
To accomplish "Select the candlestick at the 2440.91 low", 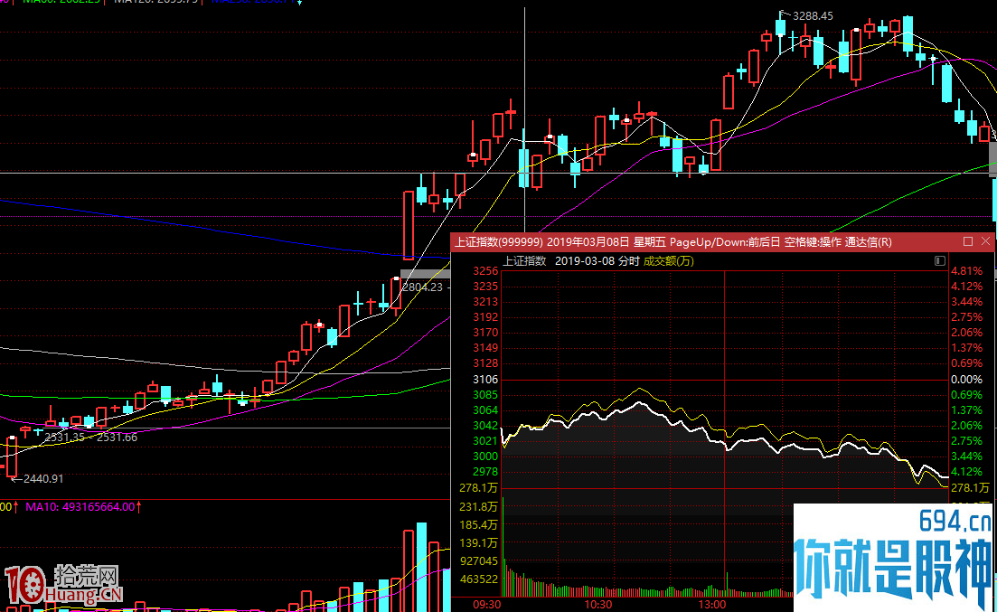I will (12, 457).
